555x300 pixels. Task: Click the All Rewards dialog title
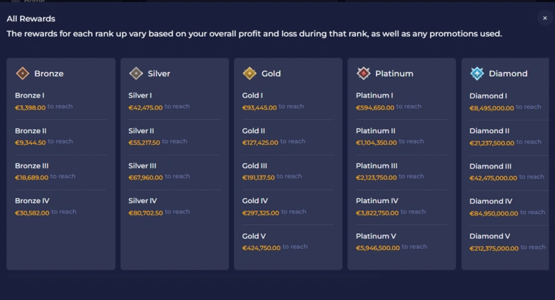[31, 19]
